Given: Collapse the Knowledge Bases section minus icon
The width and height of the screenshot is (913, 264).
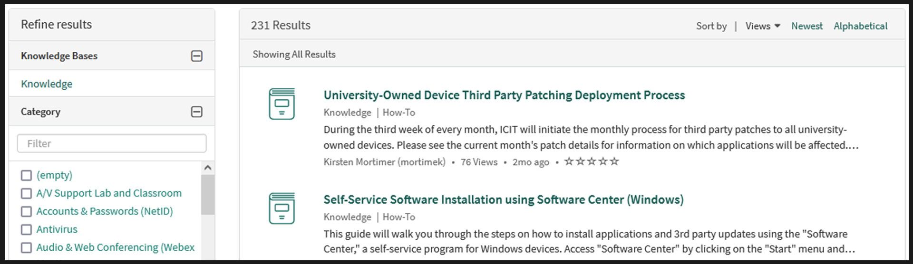Looking at the screenshot, I should tap(196, 56).
